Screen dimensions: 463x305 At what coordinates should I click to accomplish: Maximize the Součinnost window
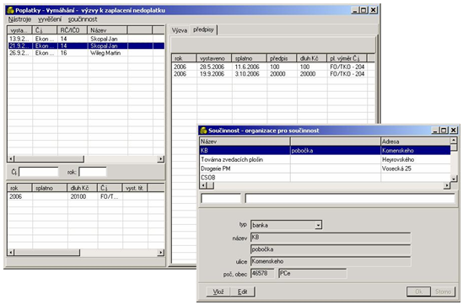coord(444,131)
